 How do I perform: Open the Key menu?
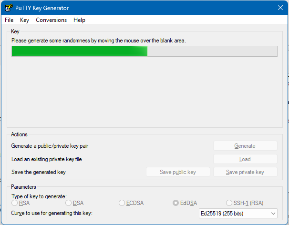[x=24, y=20]
